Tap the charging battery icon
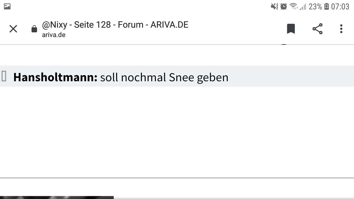Viewport: 354px width, 199px height. tap(327, 6)
